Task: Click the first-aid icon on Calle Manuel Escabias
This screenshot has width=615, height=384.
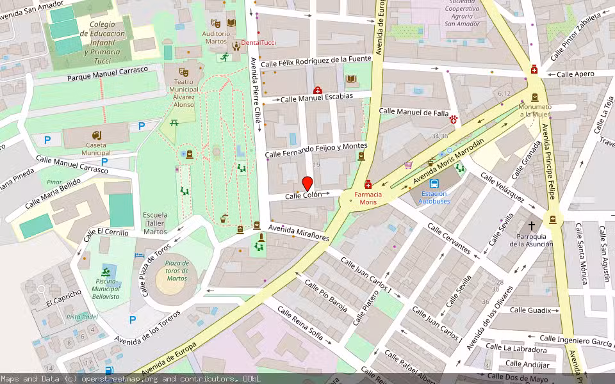Action: [x=317, y=90]
